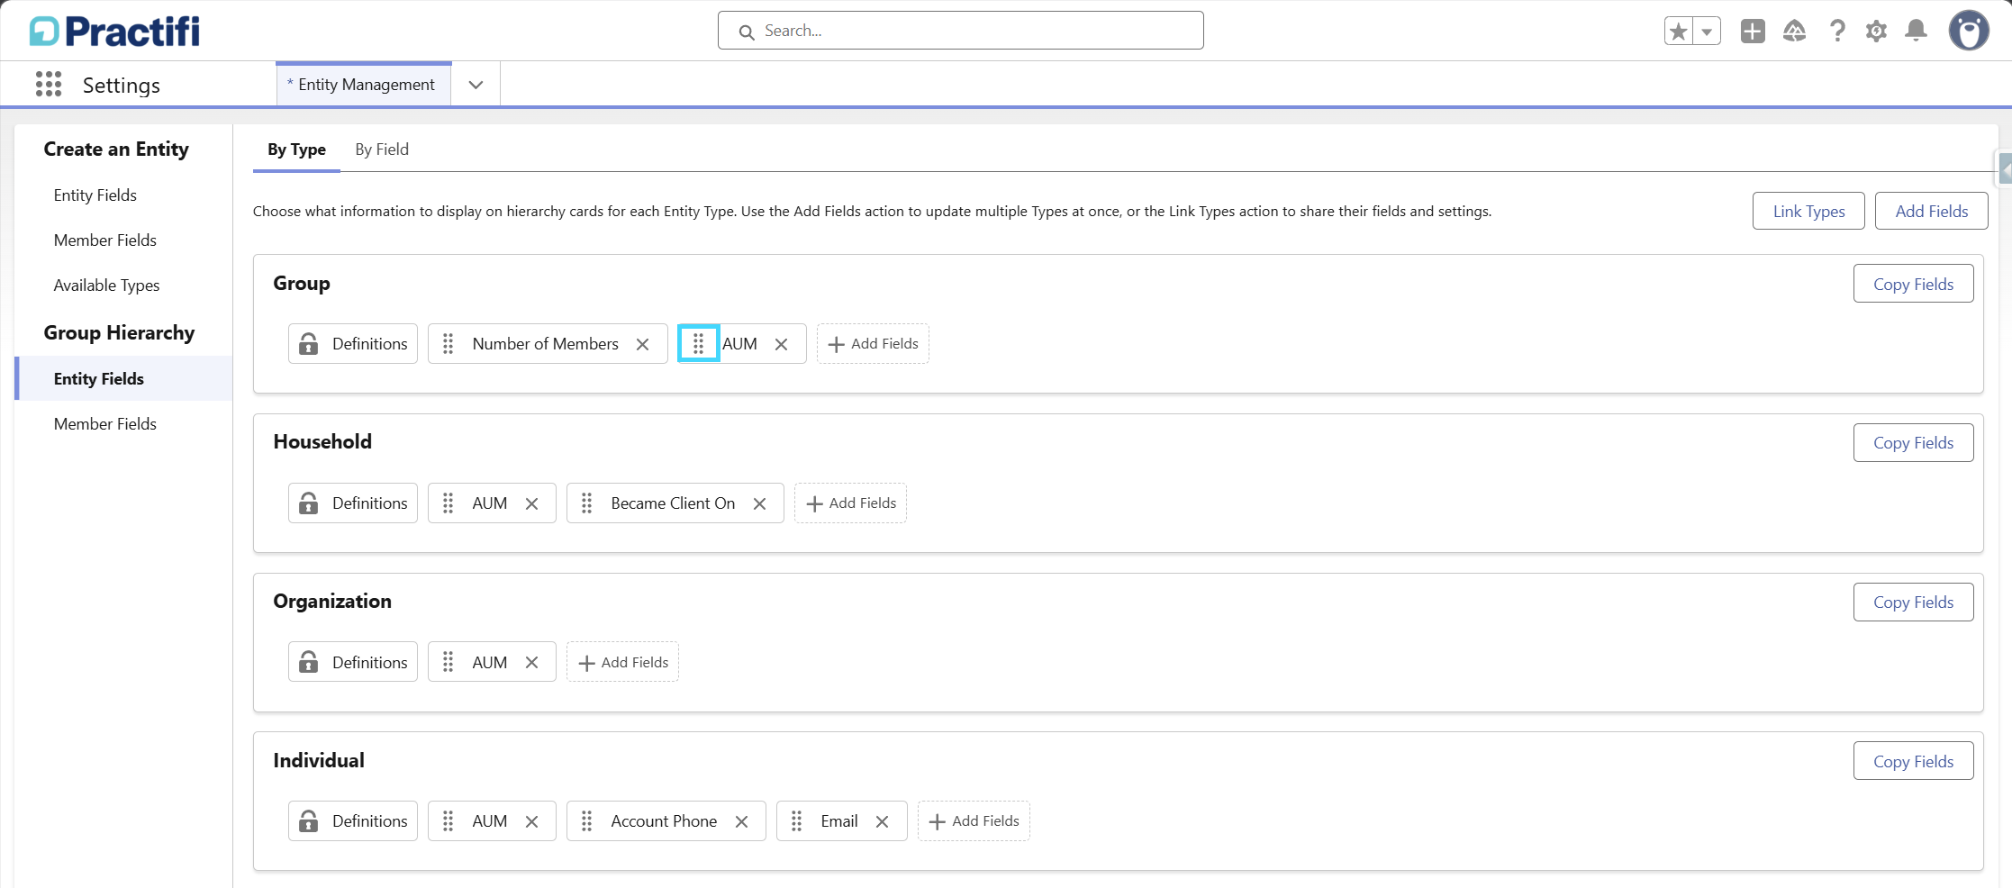
Task: Click the Became Client On drag handle
Action: pos(587,503)
